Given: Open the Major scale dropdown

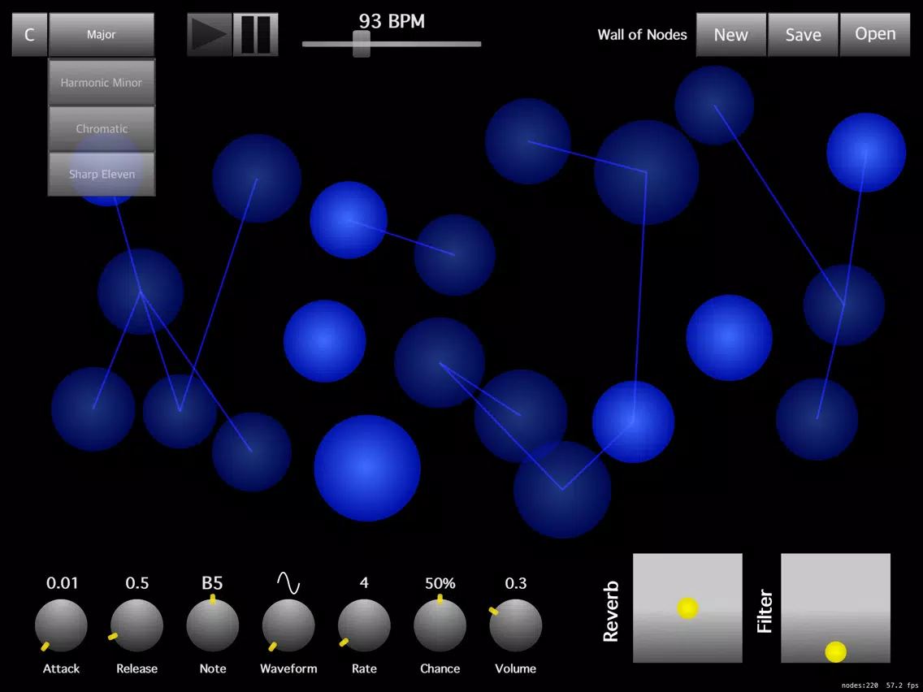Looking at the screenshot, I should (x=102, y=35).
